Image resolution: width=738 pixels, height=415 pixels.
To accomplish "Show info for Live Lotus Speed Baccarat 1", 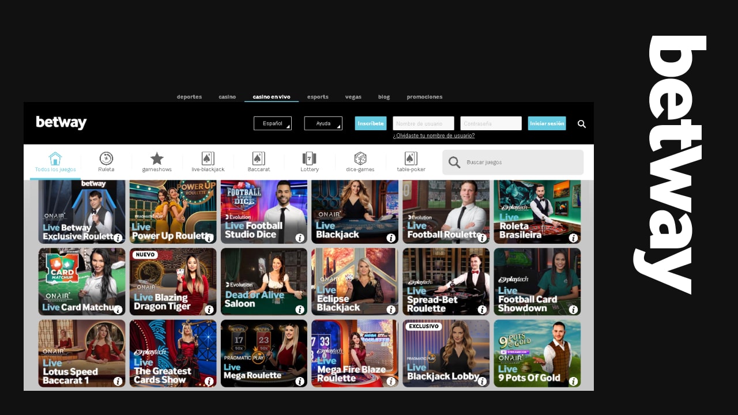I will [x=118, y=381].
